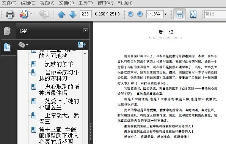Viewport: 226px width, 144px height.
Task: Click the expand current bookmark icon
Action: click(82, 45)
